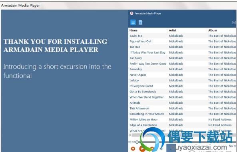Click Nickelback artist in Too Bad row
This screenshot has width=237, height=152.
[176, 47]
